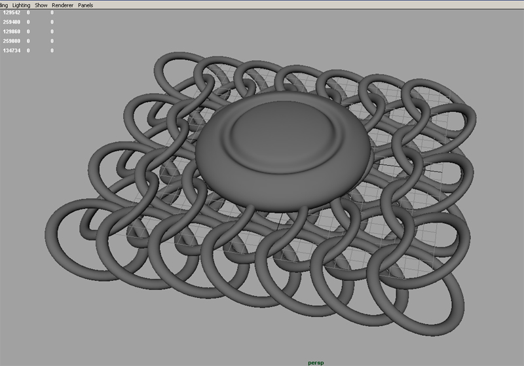Open the Lighting menu
This screenshot has height=366, width=524.
(22, 5)
